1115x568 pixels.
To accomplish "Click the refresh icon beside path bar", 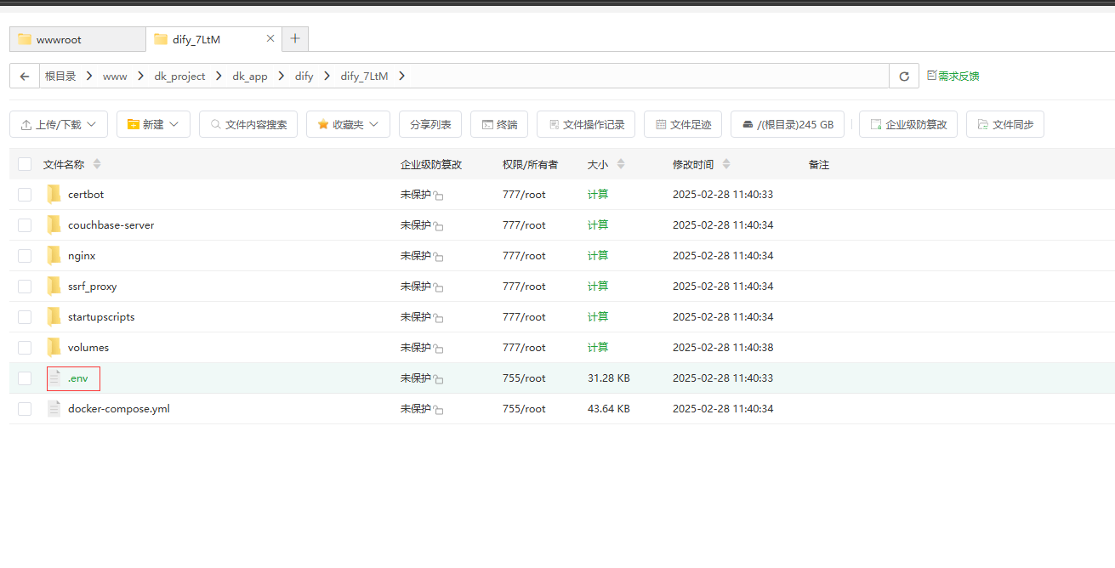I will [x=904, y=76].
